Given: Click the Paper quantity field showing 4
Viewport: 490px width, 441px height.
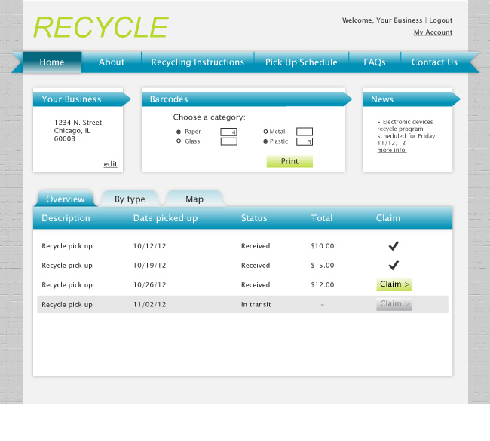Looking at the screenshot, I should (x=228, y=132).
